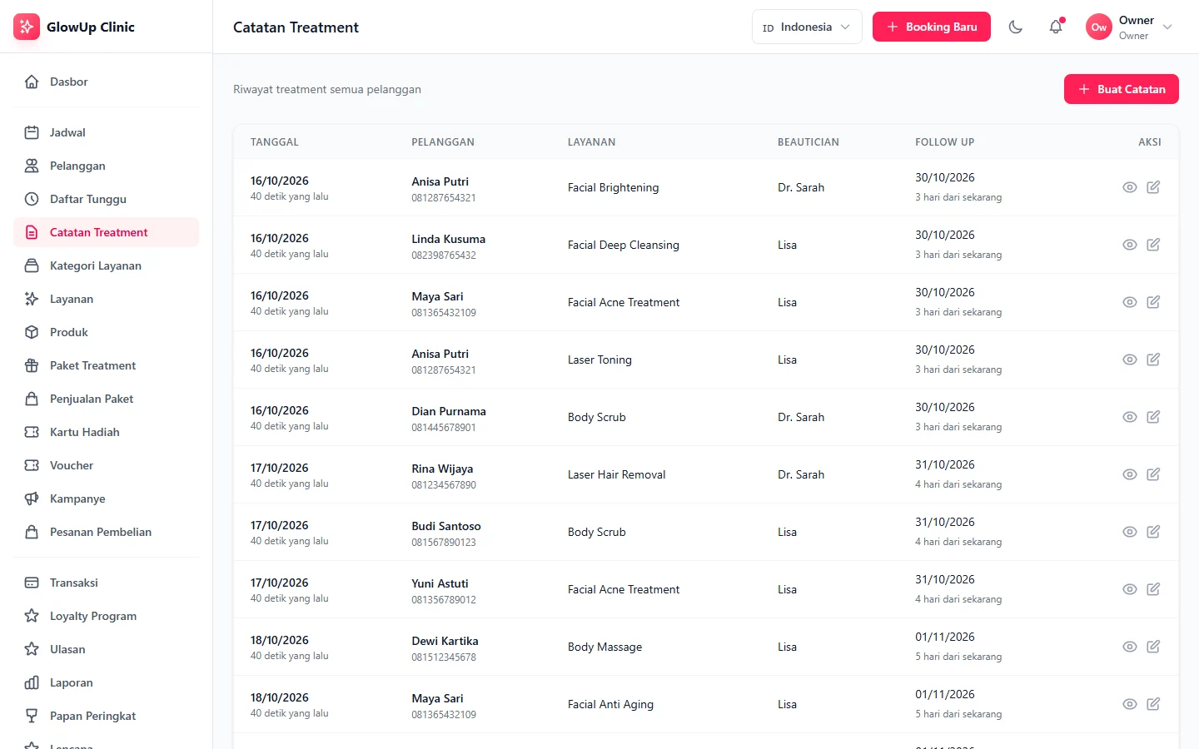Click the Layanan sparkle icon
This screenshot has width=1199, height=749.
tap(32, 299)
